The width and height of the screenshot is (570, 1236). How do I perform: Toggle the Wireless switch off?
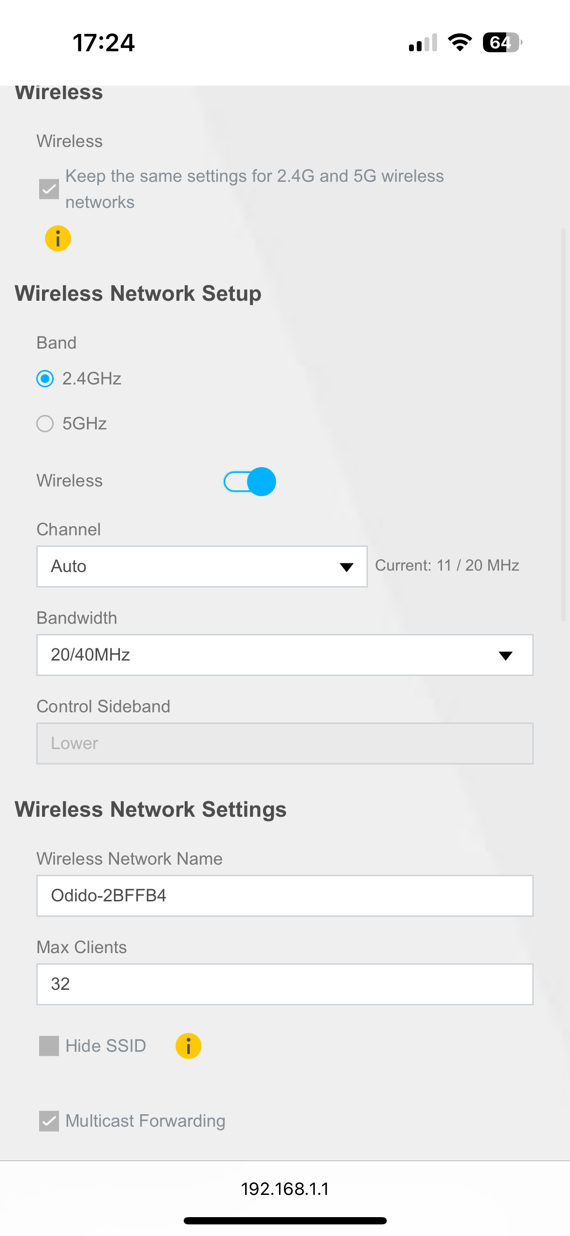pos(249,481)
